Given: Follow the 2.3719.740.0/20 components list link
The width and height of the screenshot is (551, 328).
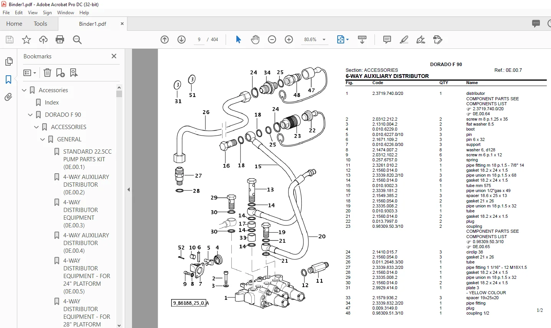Looking at the screenshot, I should tap(488, 109).
